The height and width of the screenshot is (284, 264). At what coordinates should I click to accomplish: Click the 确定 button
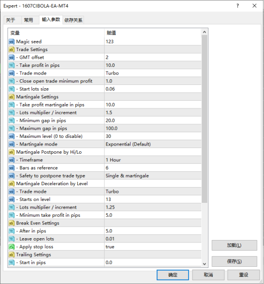(173, 275)
